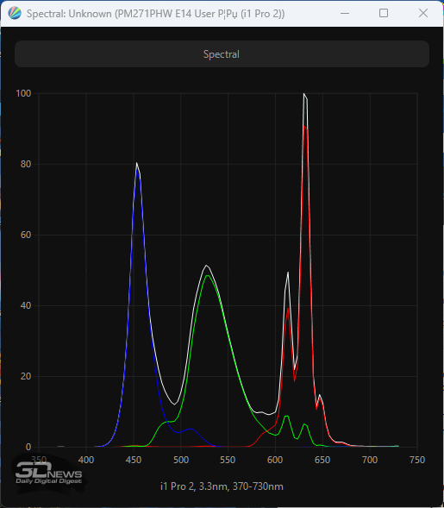Click the y-axis label 60

(26, 235)
